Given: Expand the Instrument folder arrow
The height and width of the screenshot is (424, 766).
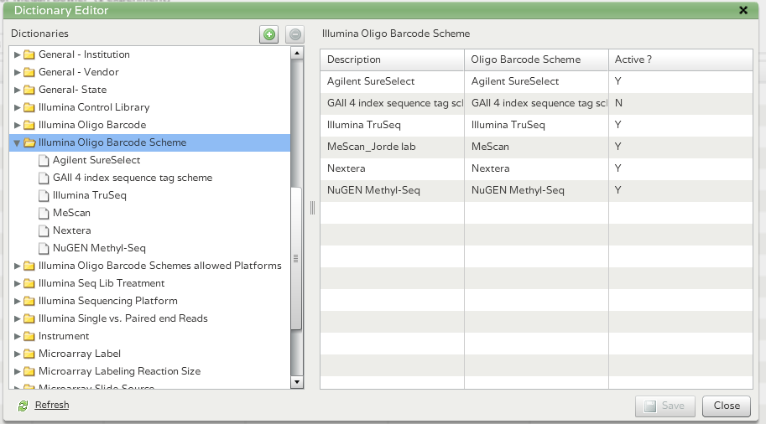Looking at the screenshot, I should [x=17, y=336].
